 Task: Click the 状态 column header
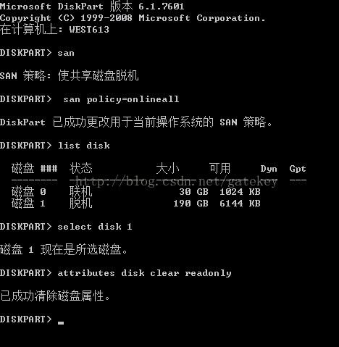pyautogui.click(x=81, y=168)
